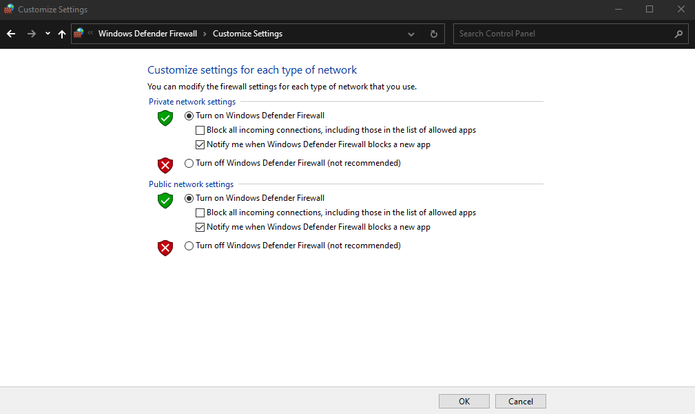The width and height of the screenshot is (695, 414).
Task: Click the Search Control Panel field
Action: pyautogui.click(x=570, y=34)
